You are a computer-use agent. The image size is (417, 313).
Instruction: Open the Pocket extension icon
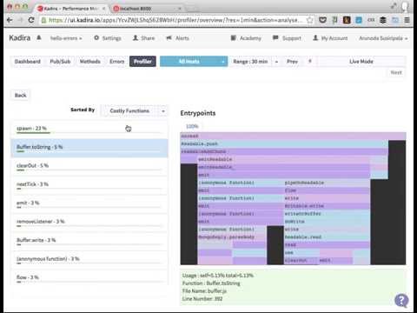pyautogui.click(x=322, y=20)
